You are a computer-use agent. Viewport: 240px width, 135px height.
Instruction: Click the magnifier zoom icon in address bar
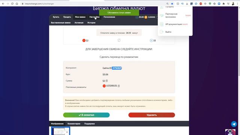pyautogui.click(x=168, y=4)
